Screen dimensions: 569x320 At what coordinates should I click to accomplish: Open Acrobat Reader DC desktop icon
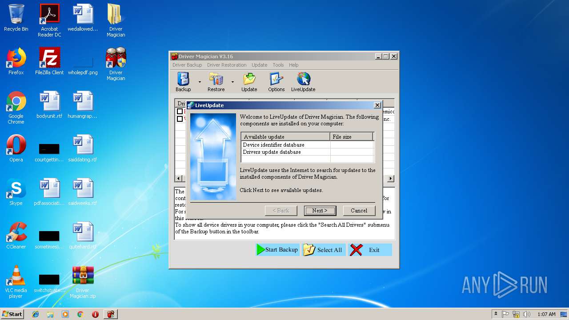coord(49,20)
